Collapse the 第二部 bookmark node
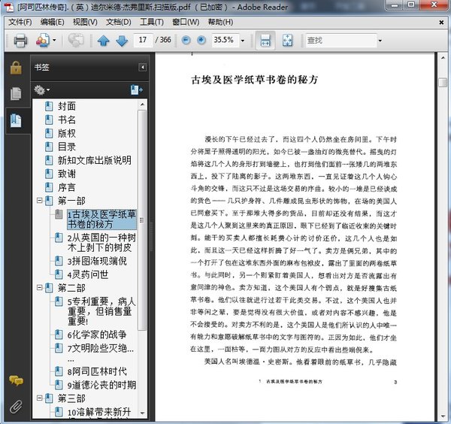Screen dimensions: 451x424 (39, 288)
